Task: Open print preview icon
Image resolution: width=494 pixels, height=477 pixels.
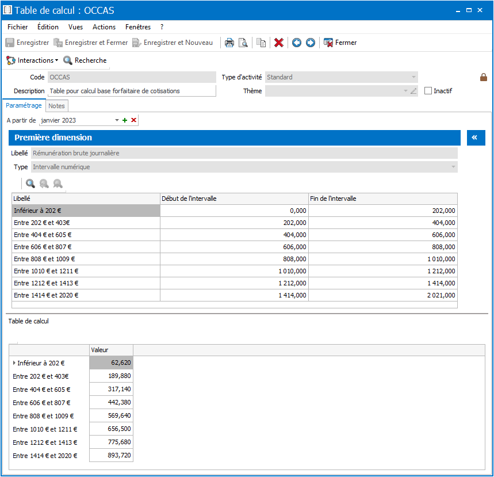Action: point(243,43)
